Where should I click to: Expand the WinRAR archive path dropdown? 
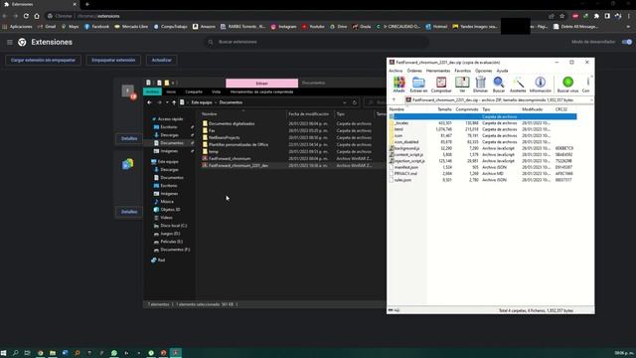[x=591, y=99]
